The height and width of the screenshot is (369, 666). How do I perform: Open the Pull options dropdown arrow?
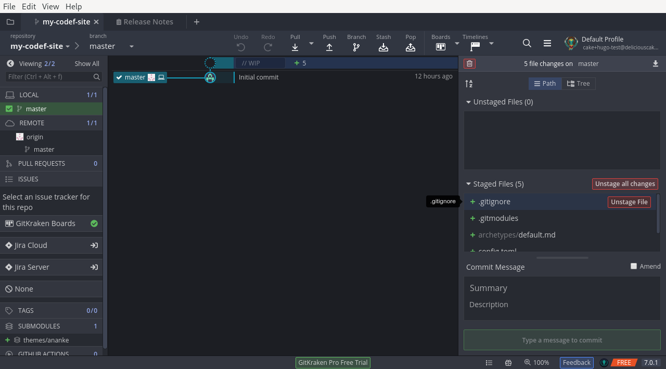pos(312,43)
